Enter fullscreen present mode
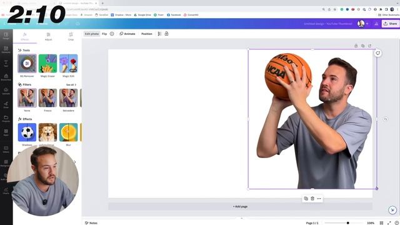Viewport: 400px width, 225px height. coord(389,223)
